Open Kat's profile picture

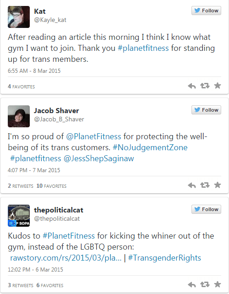point(19,17)
